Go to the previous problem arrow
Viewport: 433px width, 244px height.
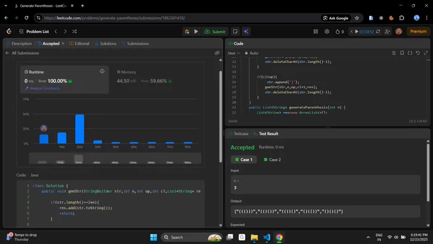(56, 31)
